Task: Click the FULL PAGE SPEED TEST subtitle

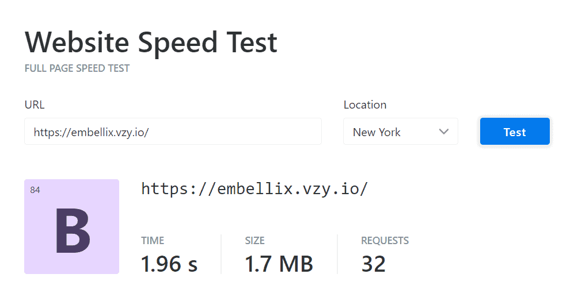Action: (x=77, y=68)
